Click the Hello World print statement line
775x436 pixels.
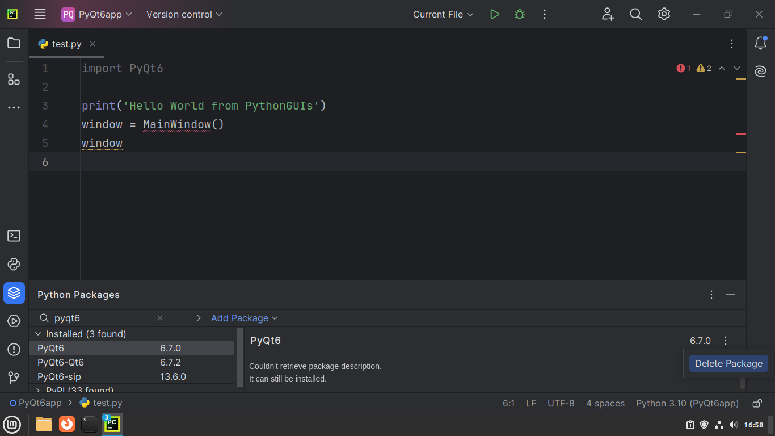pos(204,106)
